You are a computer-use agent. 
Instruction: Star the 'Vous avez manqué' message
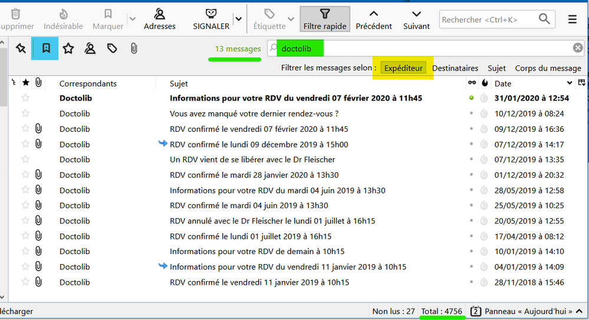coord(25,113)
